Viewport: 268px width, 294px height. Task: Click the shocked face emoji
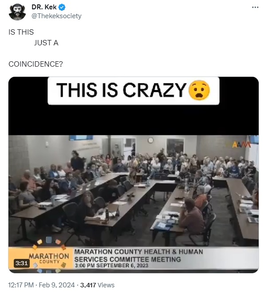(199, 91)
